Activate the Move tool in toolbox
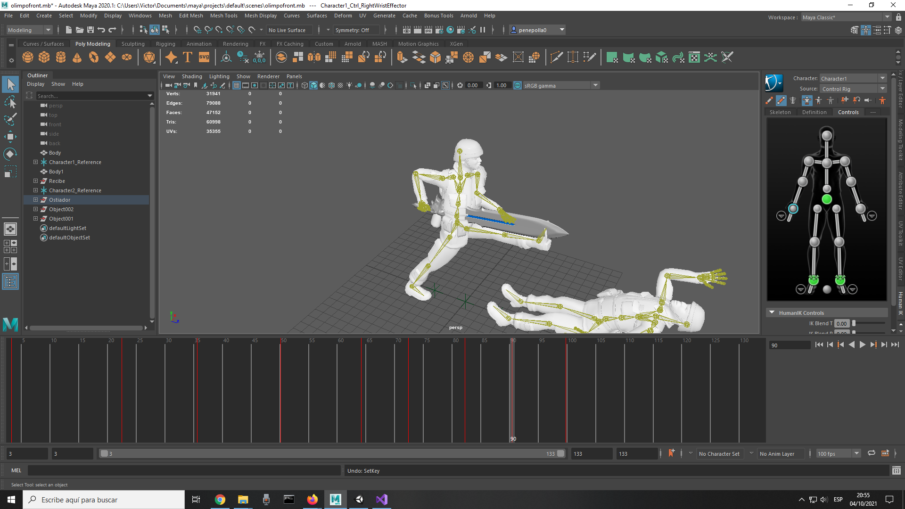This screenshot has height=509, width=905. (x=10, y=137)
